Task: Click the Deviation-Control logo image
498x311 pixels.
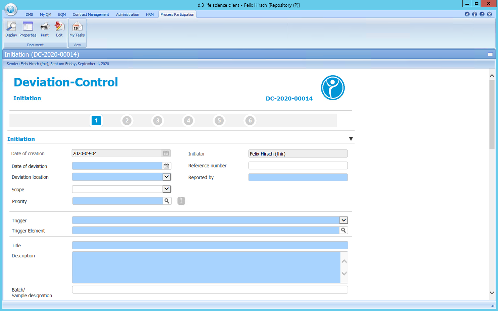Action: pyautogui.click(x=332, y=87)
